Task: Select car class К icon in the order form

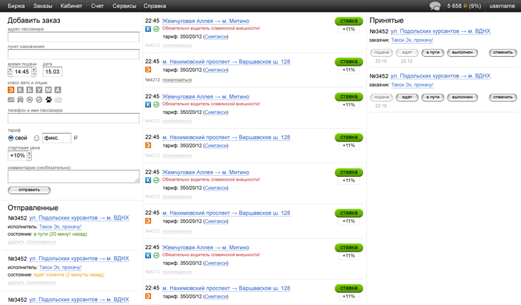Action: [x=20, y=90]
